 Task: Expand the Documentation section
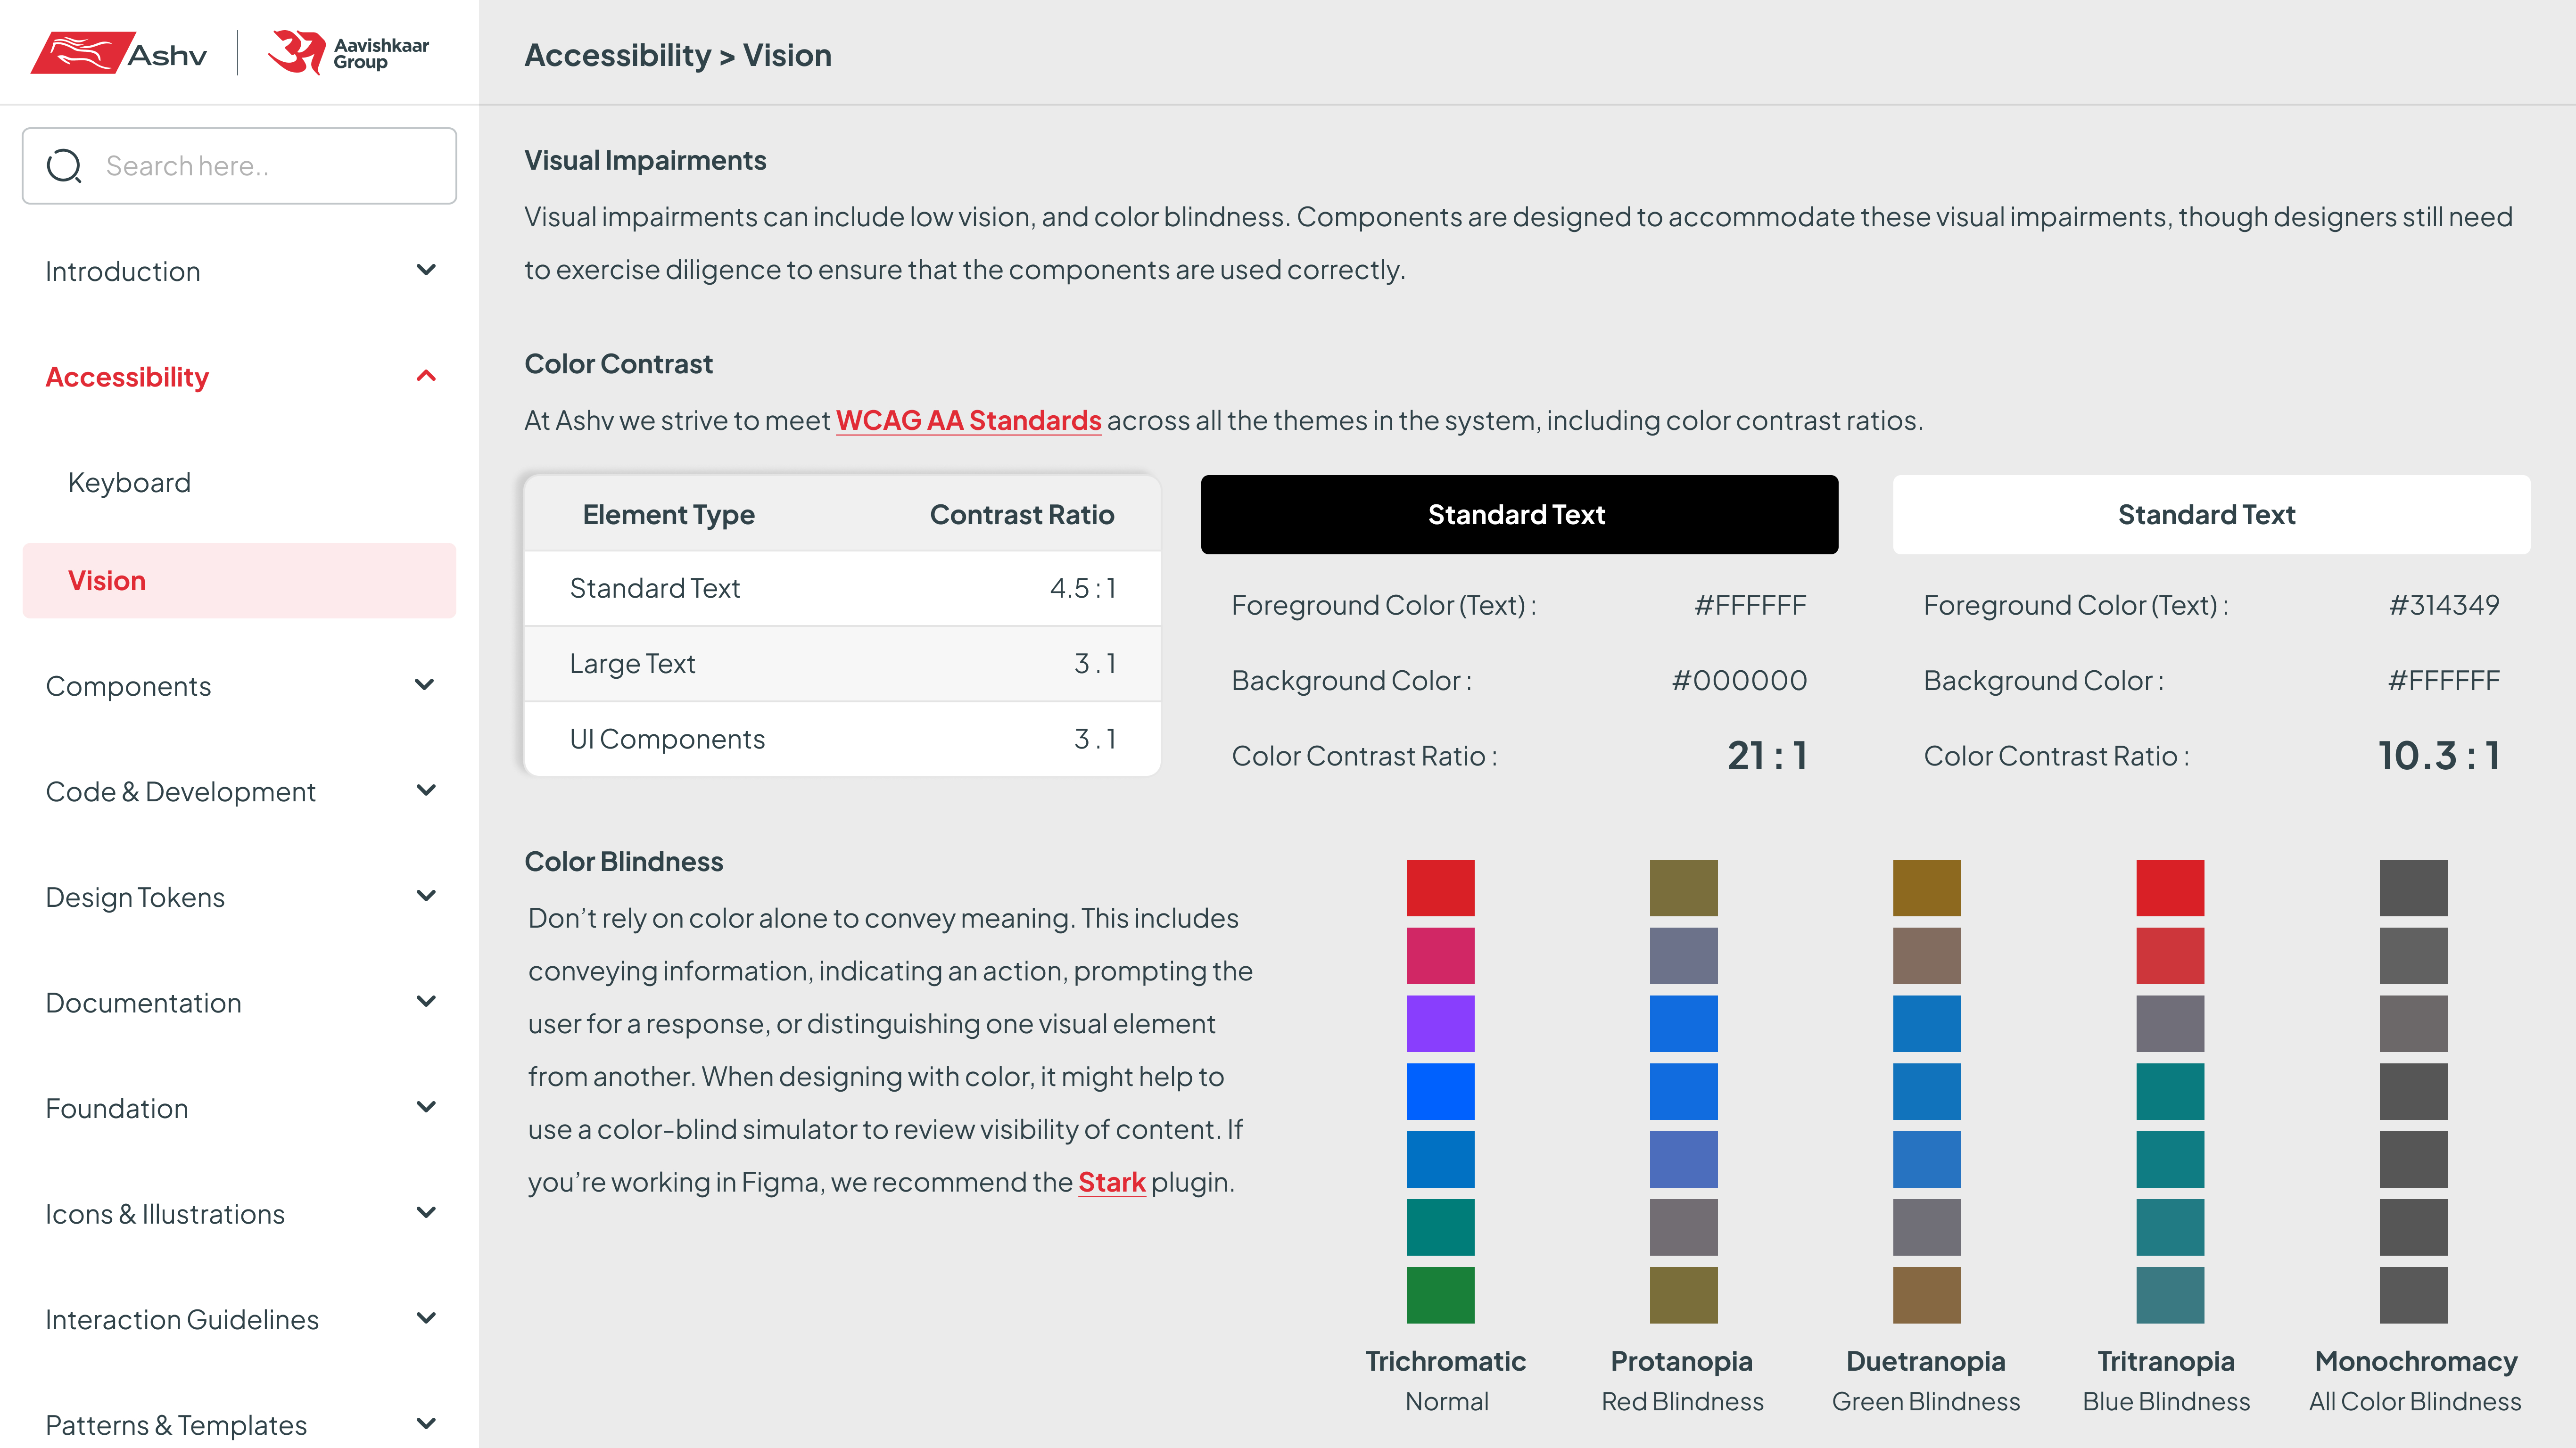tap(427, 1001)
